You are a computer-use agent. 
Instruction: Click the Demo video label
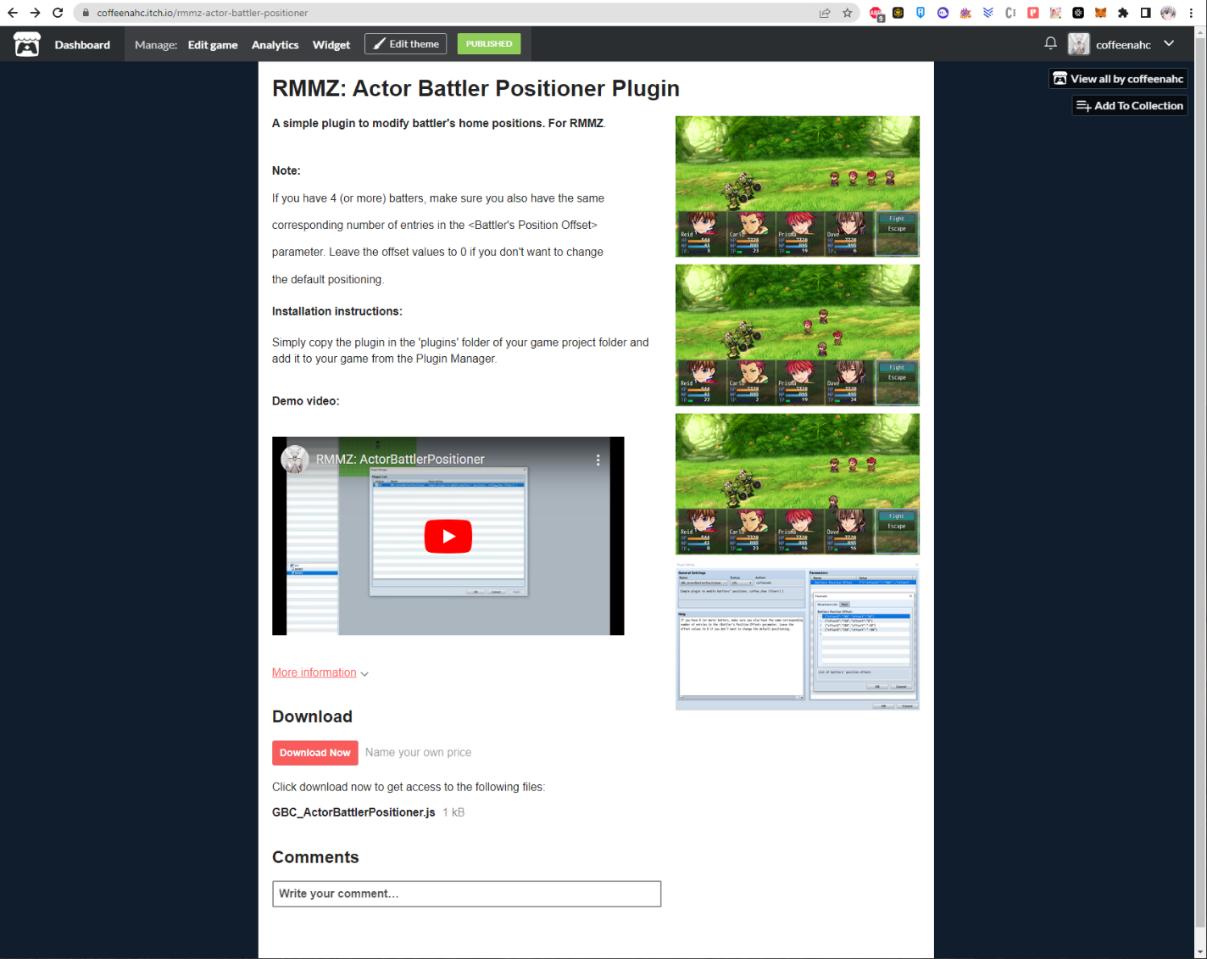point(305,401)
